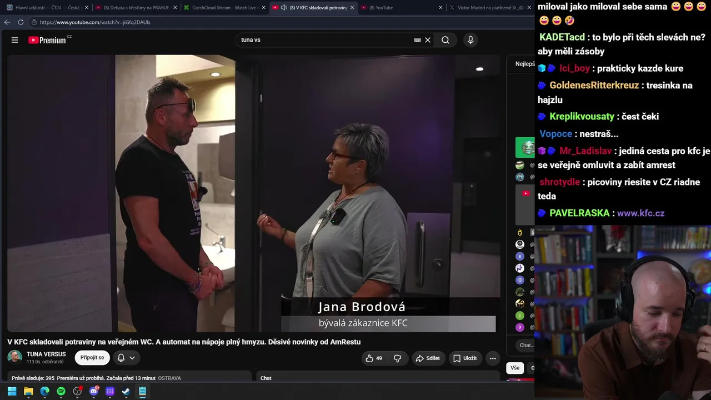Open Spotify from the taskbar
The height and width of the screenshot is (400, 711).
61,391
